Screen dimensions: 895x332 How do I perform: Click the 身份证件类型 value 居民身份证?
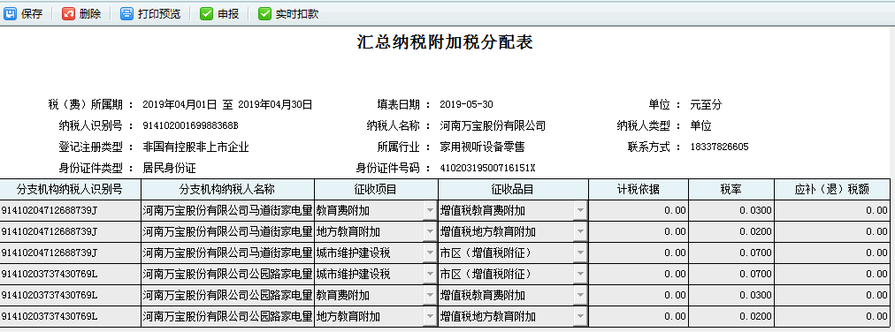click(170, 168)
